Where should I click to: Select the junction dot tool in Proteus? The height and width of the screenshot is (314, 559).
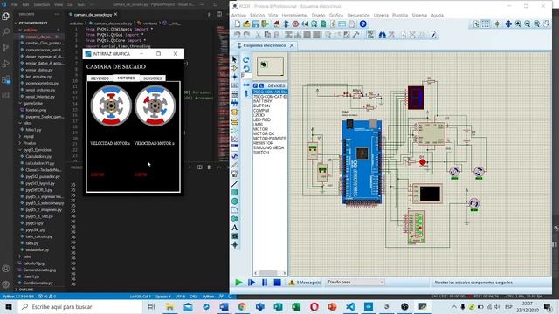pos(235,77)
